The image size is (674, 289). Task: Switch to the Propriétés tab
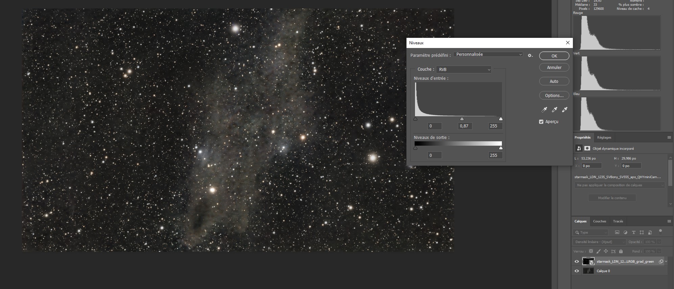pos(582,137)
